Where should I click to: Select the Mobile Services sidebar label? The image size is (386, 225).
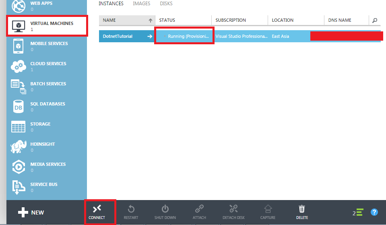coord(49,43)
